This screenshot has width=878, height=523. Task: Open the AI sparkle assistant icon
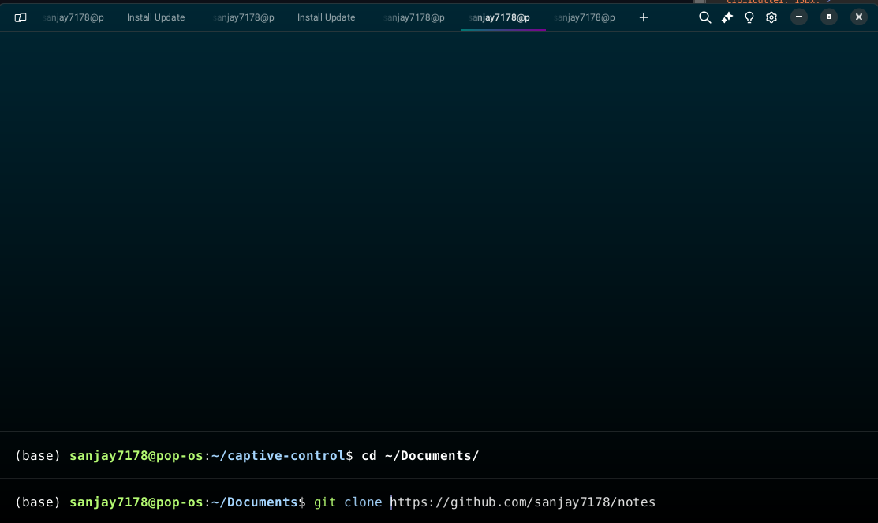[x=727, y=17]
